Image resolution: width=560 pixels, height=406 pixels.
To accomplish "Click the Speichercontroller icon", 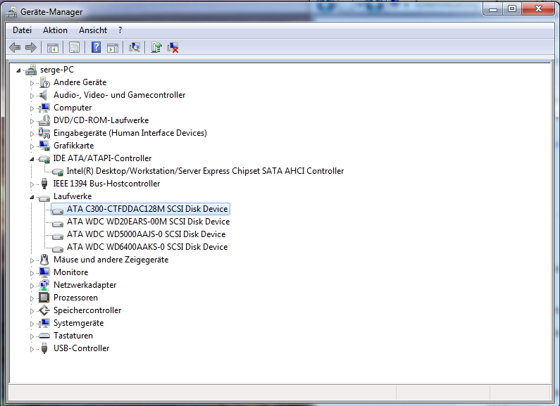I will pyautogui.click(x=44, y=310).
